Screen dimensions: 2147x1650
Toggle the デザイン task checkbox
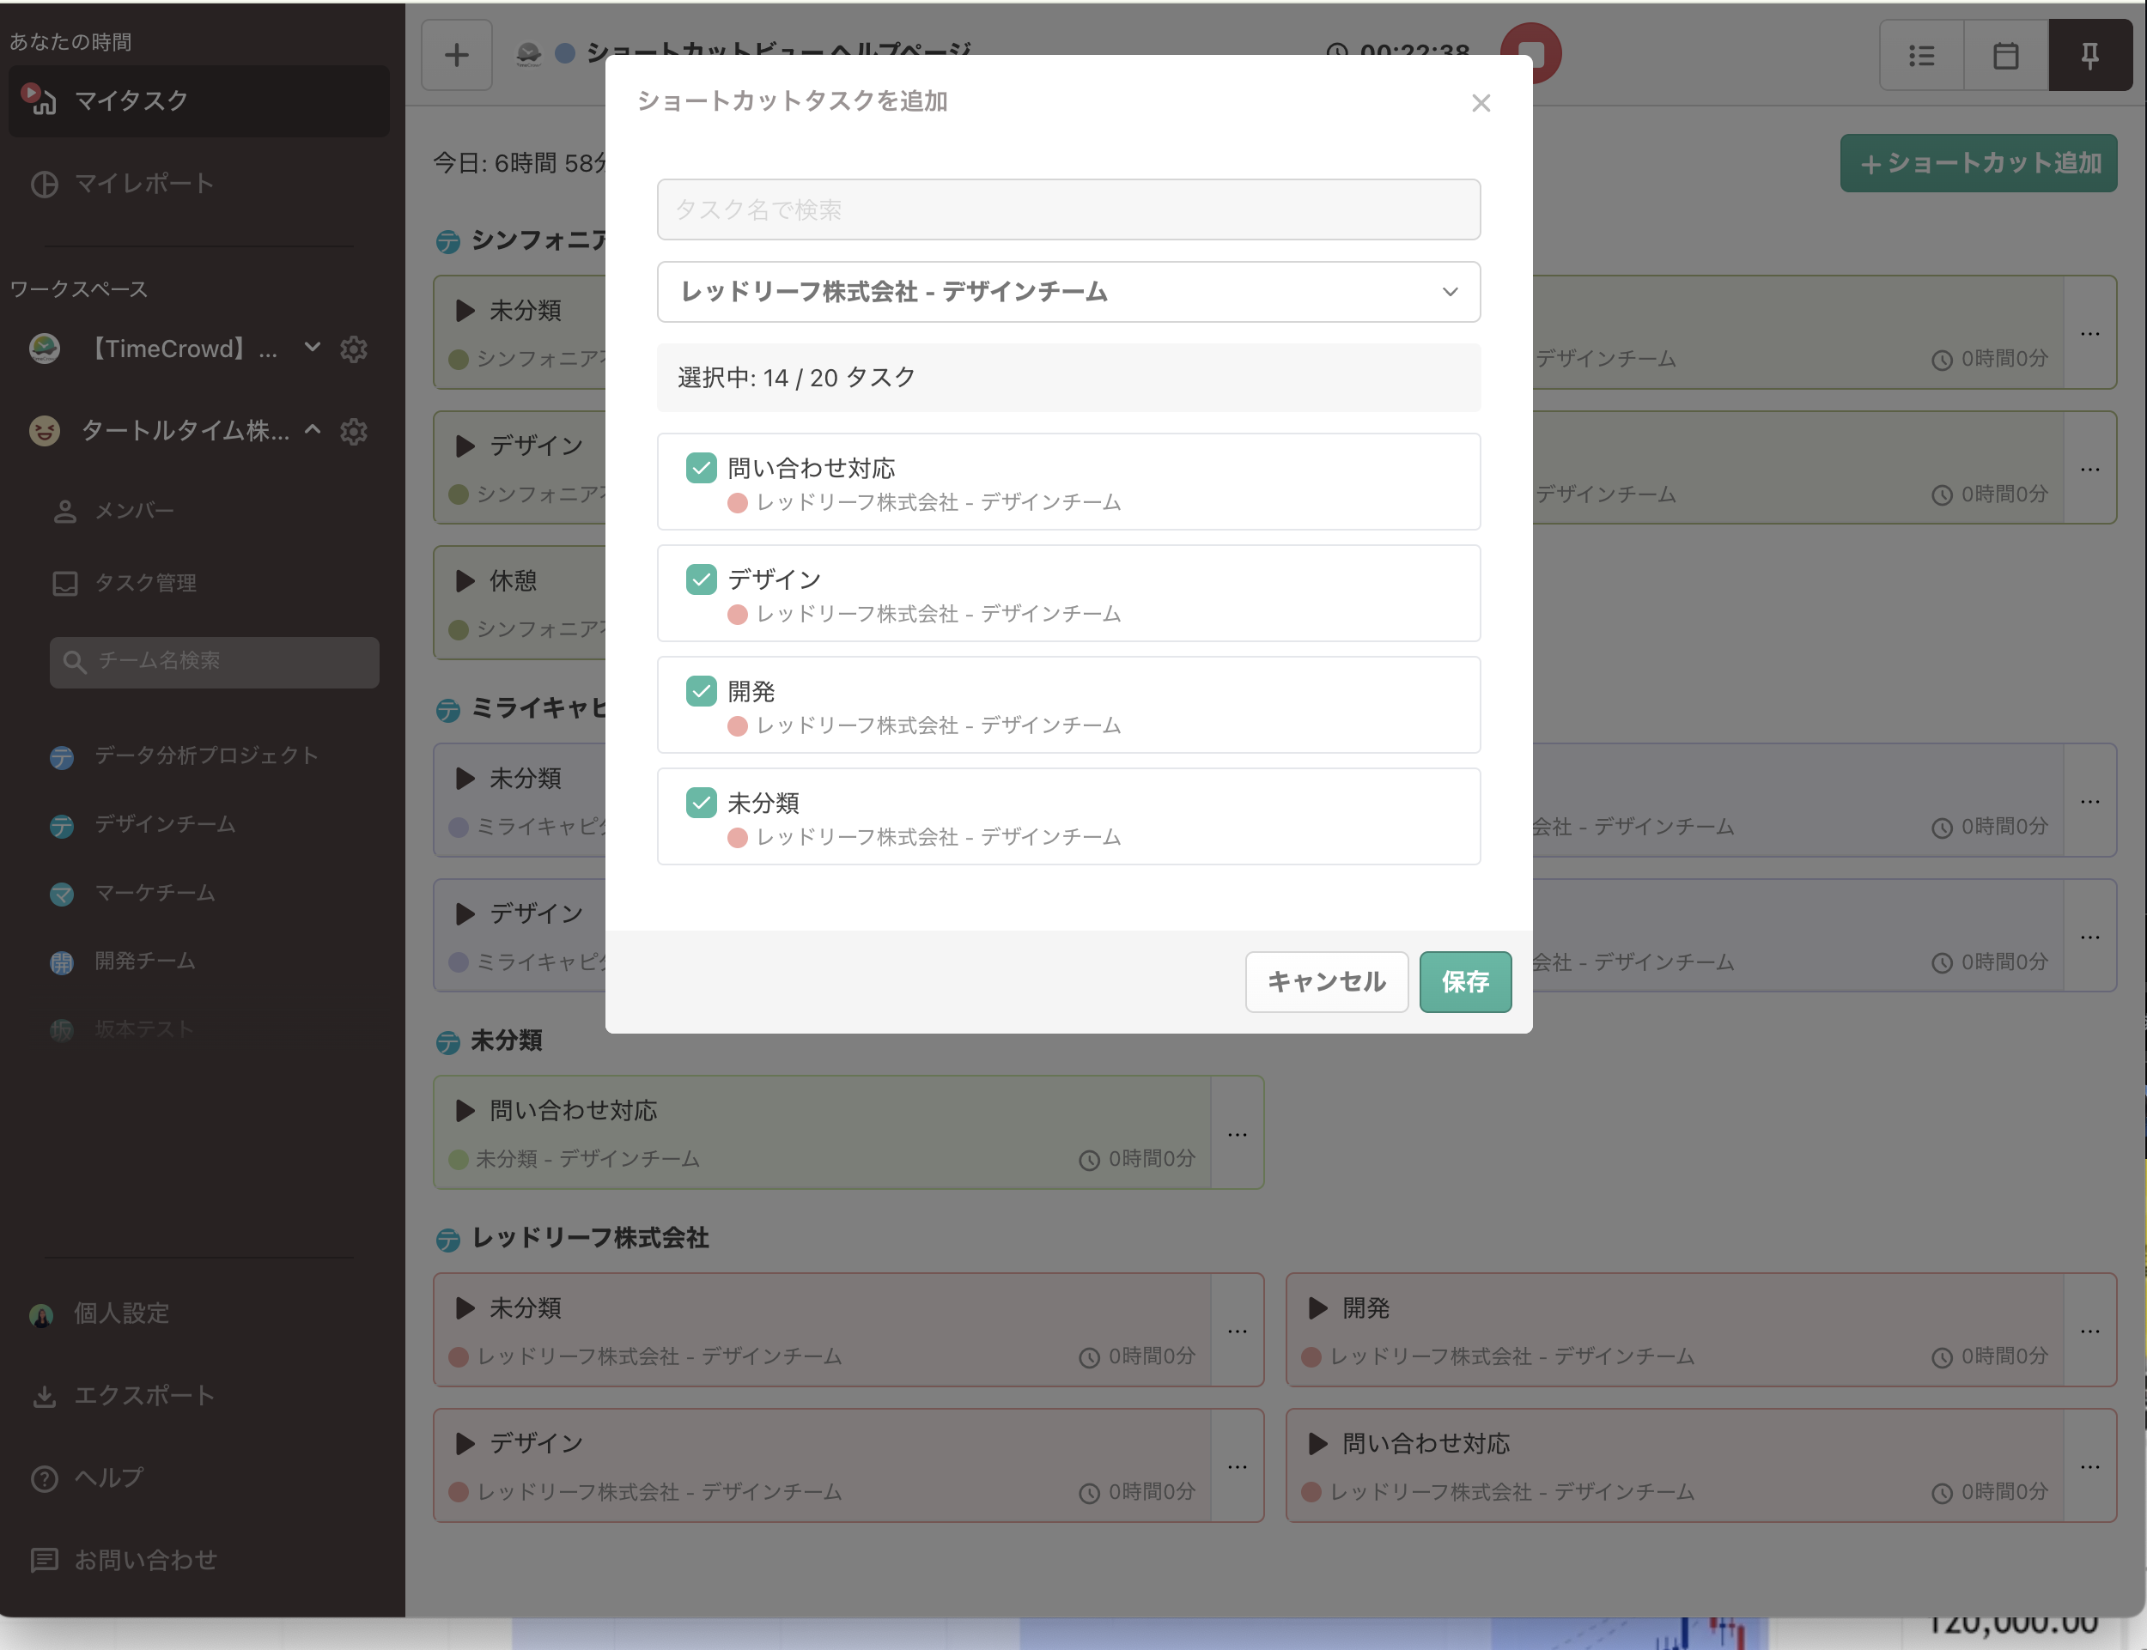[701, 579]
